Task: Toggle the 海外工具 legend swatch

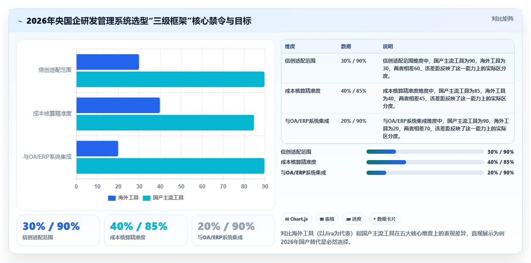Action: pyautogui.click(x=112, y=198)
